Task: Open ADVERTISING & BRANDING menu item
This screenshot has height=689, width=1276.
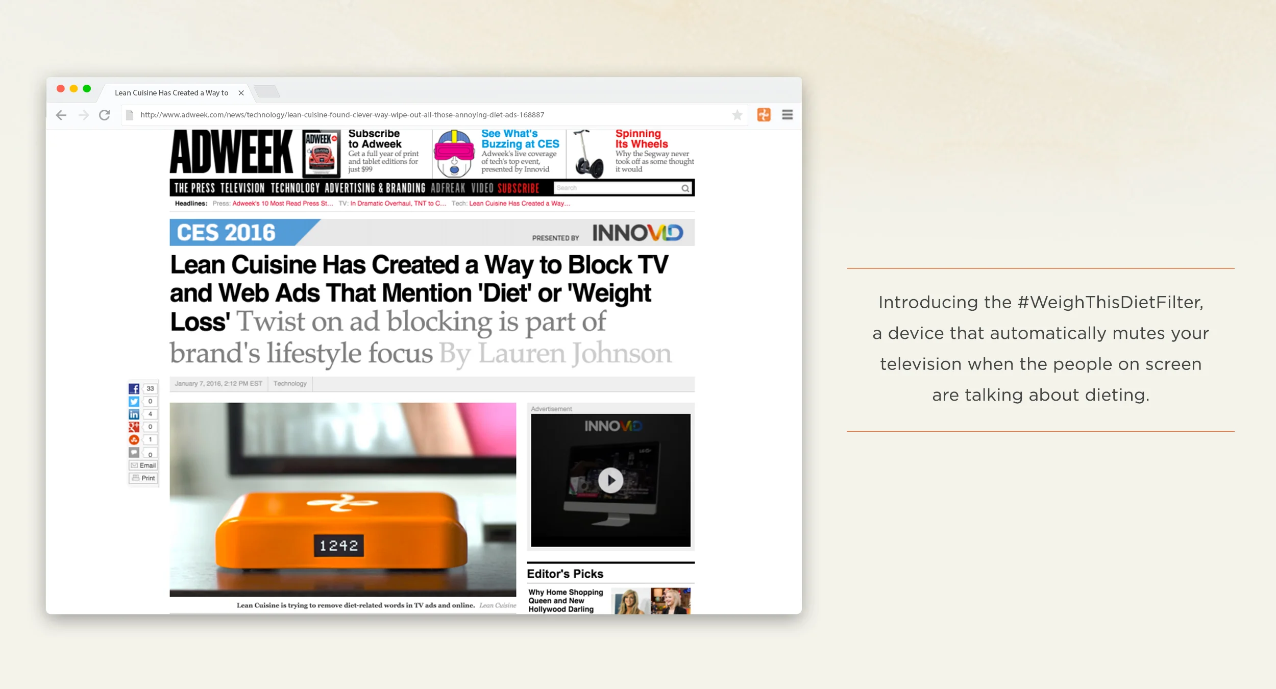Action: [x=375, y=188]
